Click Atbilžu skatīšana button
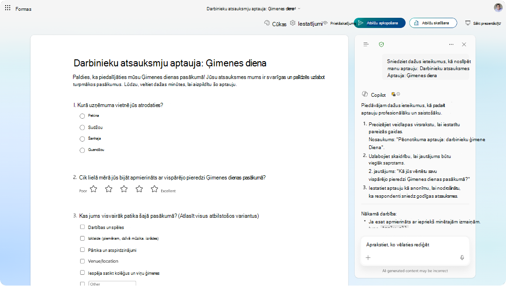 click(433, 23)
